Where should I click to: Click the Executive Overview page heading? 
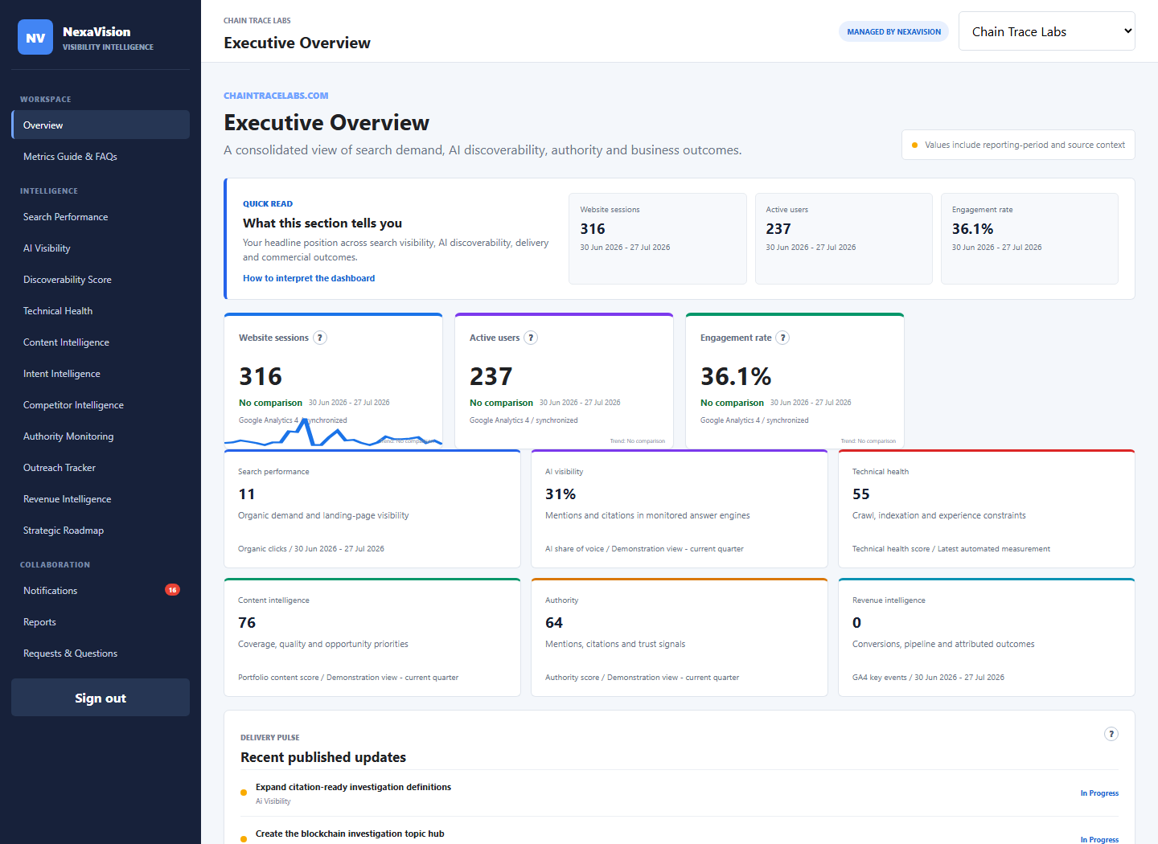coord(326,122)
